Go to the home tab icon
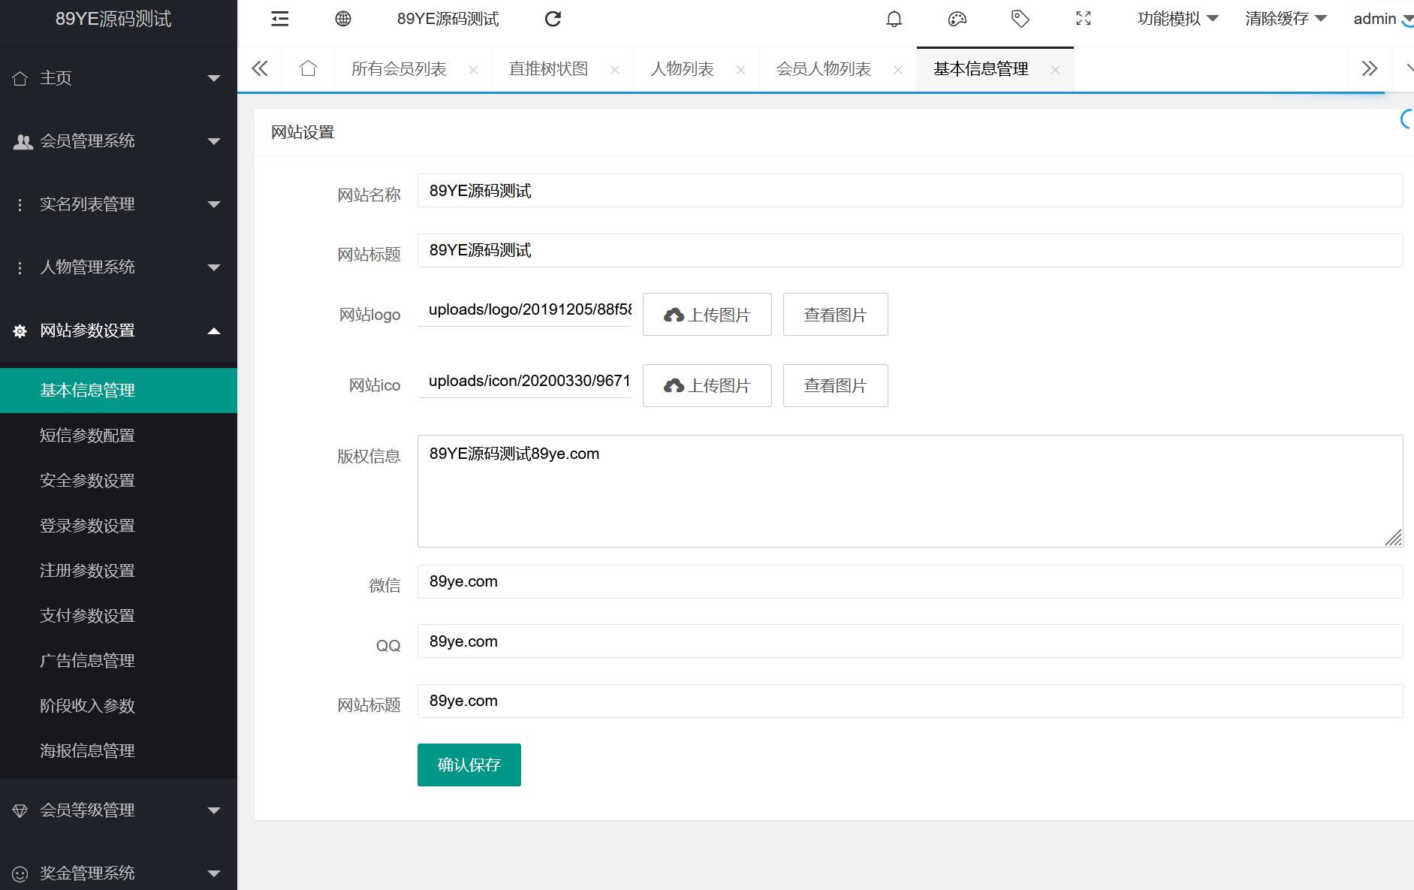 pos(308,69)
